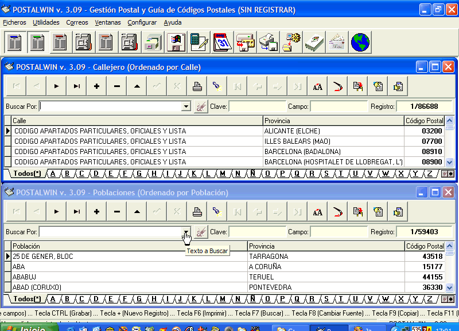The width and height of the screenshot is (459, 331).
Task: Open the Correos menu
Action: coord(77,22)
